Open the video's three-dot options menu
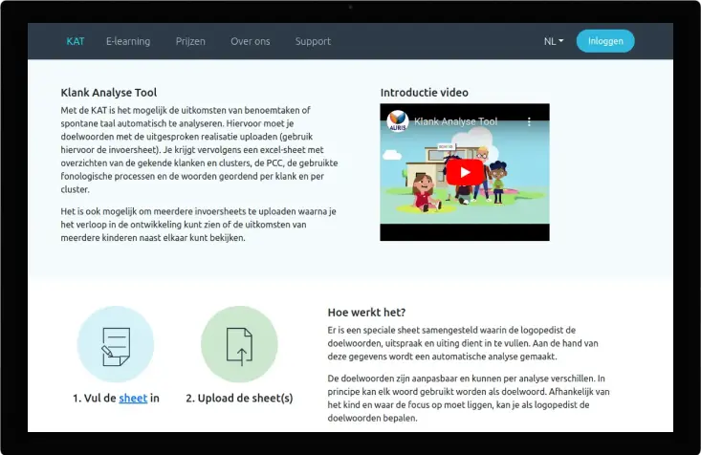Screen dimensions: 701x455 528,122
